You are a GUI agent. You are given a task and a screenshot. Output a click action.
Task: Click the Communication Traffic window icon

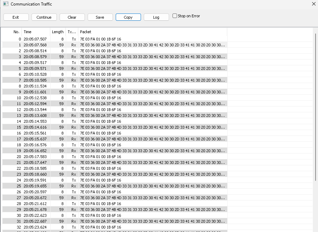point(6,4)
